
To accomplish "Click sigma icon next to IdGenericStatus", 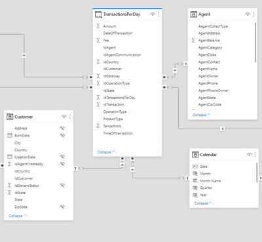I will tap(10, 186).
